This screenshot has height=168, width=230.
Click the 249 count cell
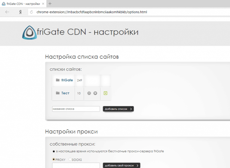(79, 80)
